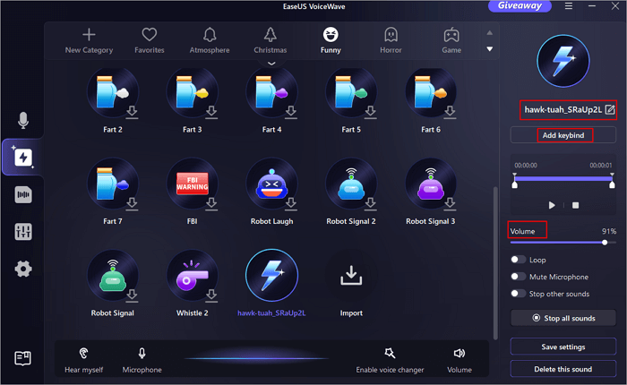Click the Add keybind button
627x385 pixels.
[563, 135]
